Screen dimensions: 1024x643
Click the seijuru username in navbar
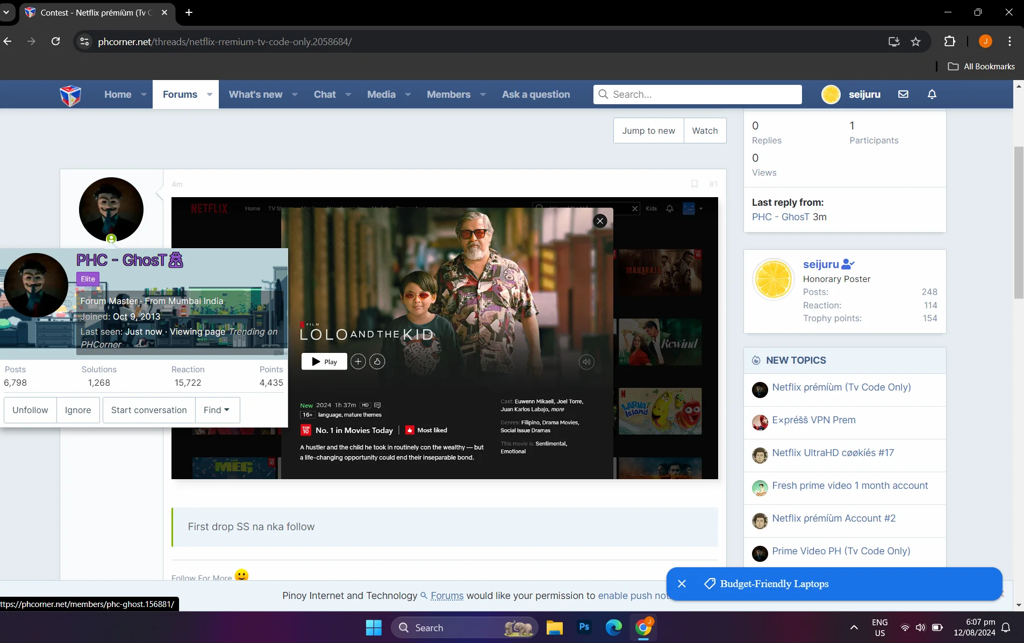pos(864,95)
